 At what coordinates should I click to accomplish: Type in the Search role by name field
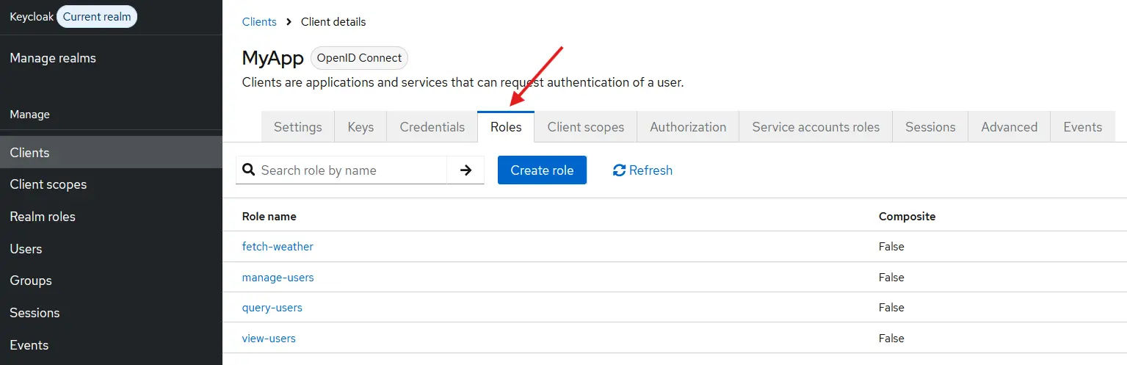352,170
